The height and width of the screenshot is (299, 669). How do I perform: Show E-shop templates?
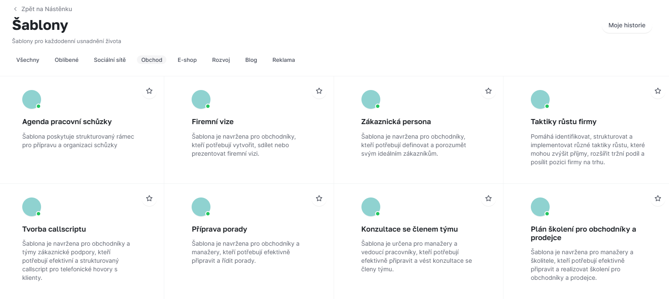pos(187,60)
